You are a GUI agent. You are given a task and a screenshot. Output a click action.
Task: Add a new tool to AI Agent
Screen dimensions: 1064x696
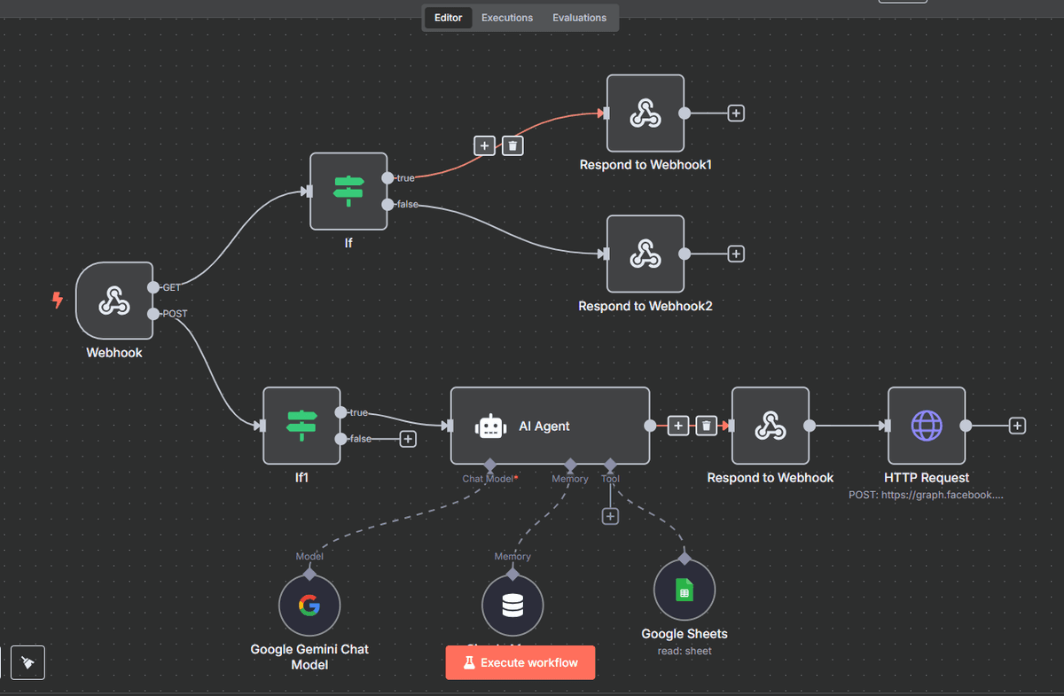[610, 516]
